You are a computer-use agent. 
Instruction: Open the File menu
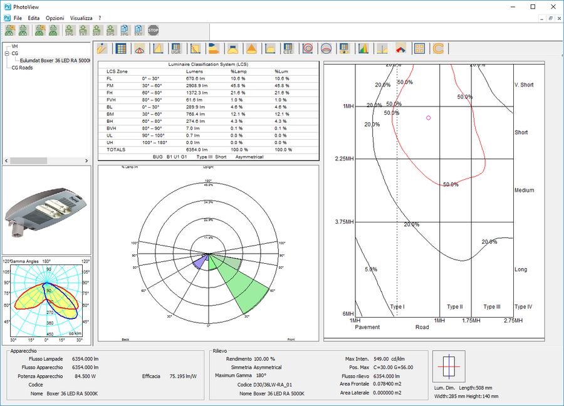(x=18, y=18)
